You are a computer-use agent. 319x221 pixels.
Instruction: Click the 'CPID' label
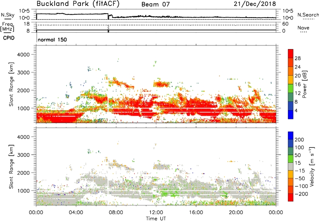[x=9, y=38]
